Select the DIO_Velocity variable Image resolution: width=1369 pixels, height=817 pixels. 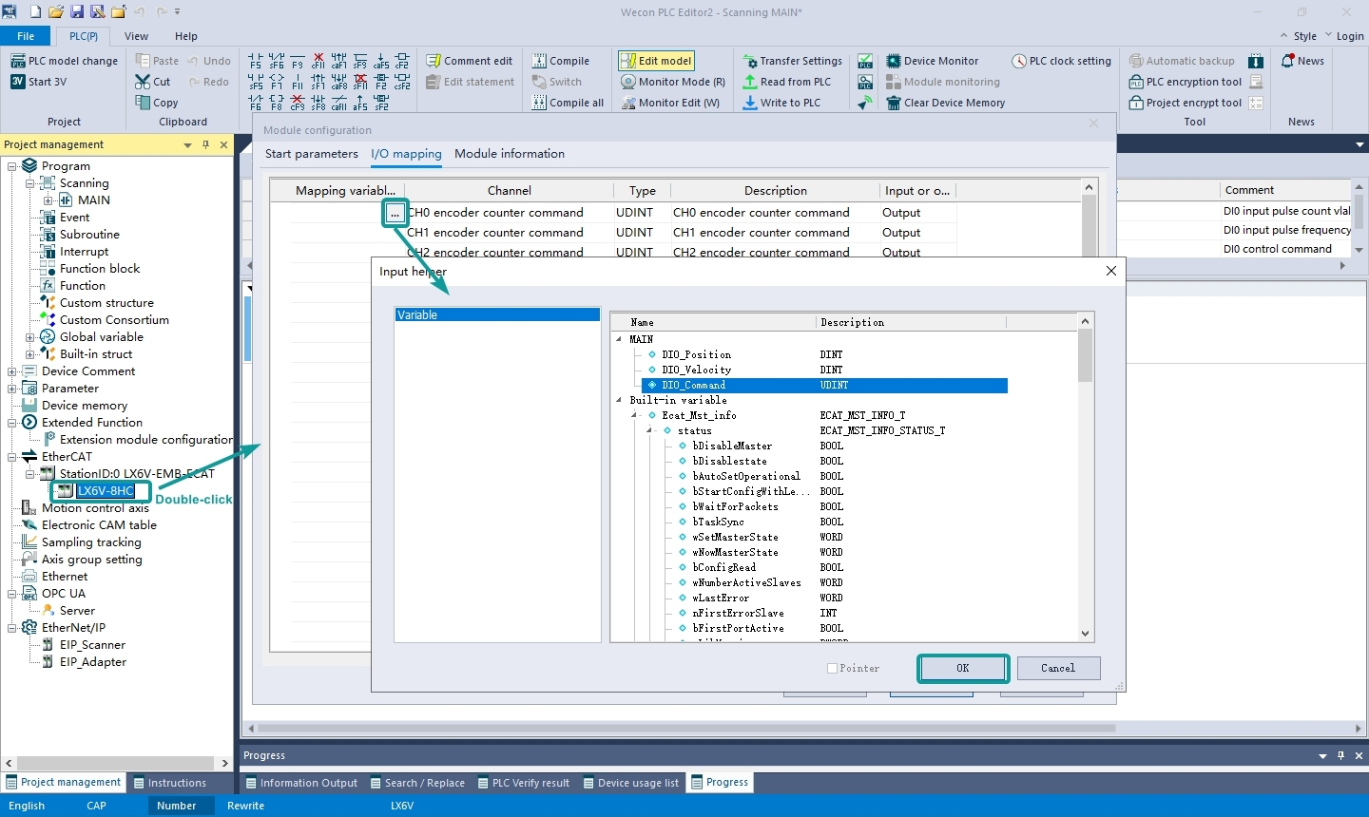click(697, 370)
